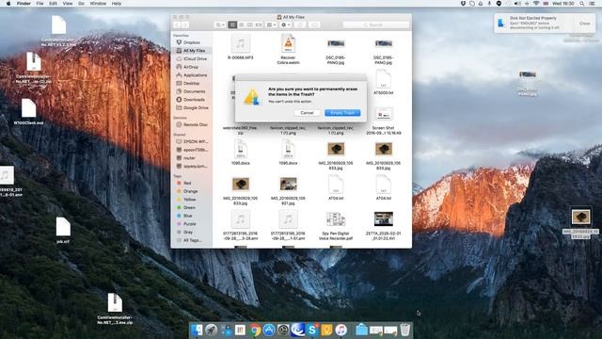This screenshot has width=602, height=339.
Task: Click the Edit Tags toolbar button
Action: click(314, 25)
